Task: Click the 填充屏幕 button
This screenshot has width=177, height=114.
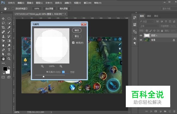Action: pyautogui.click(x=64, y=8)
